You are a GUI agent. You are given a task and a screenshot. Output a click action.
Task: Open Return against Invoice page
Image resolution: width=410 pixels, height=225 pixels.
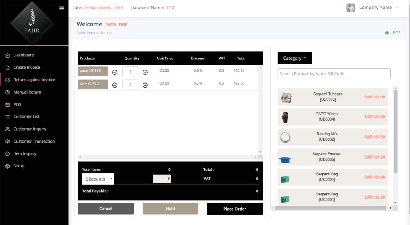[34, 80]
